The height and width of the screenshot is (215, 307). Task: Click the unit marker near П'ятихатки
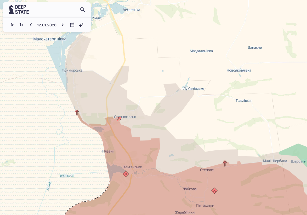coord(214,191)
